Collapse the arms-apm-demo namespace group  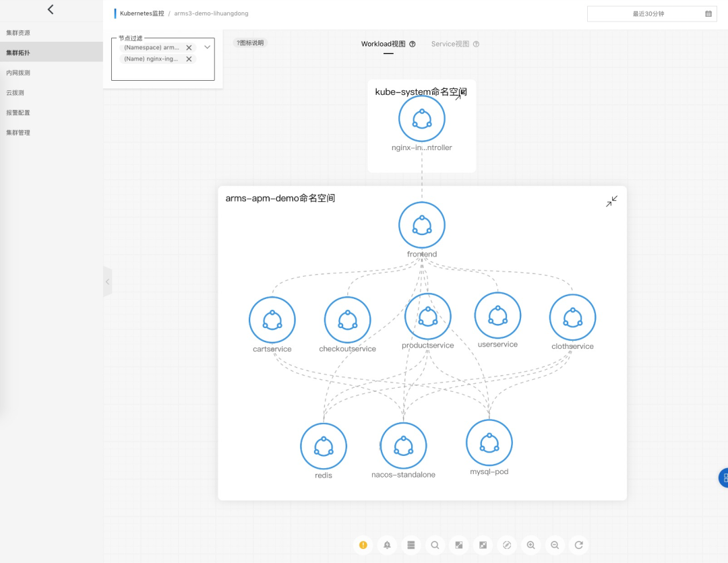click(611, 201)
